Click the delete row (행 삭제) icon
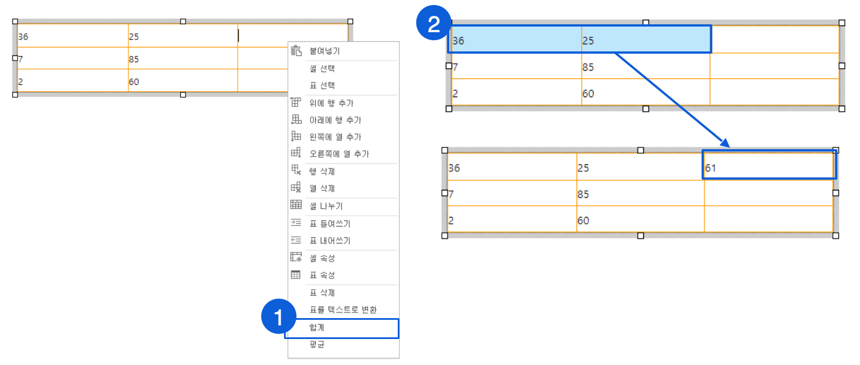 tap(296, 171)
